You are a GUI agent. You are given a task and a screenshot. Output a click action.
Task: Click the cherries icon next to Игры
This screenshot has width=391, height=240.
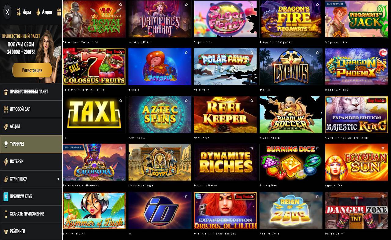coord(18,12)
